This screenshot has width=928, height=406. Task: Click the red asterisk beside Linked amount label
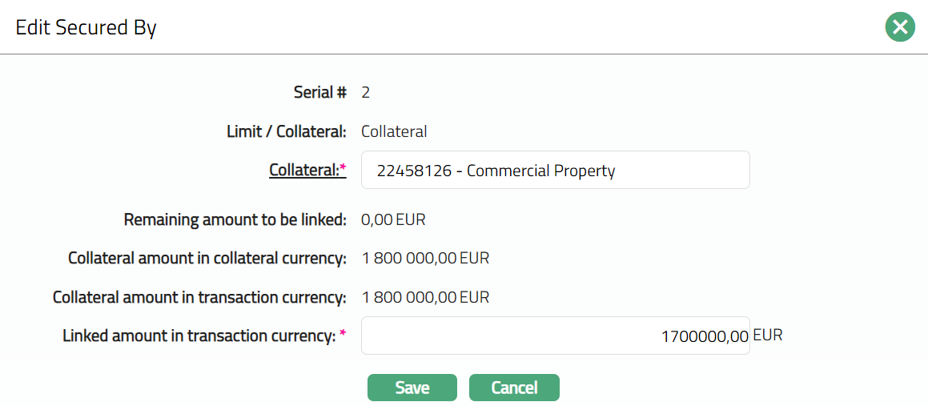tap(343, 334)
